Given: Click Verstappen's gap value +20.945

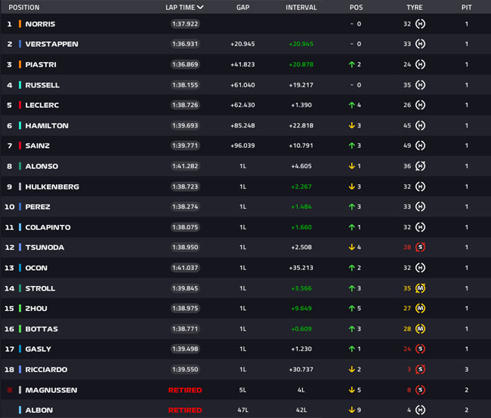Looking at the screenshot, I should [x=242, y=44].
